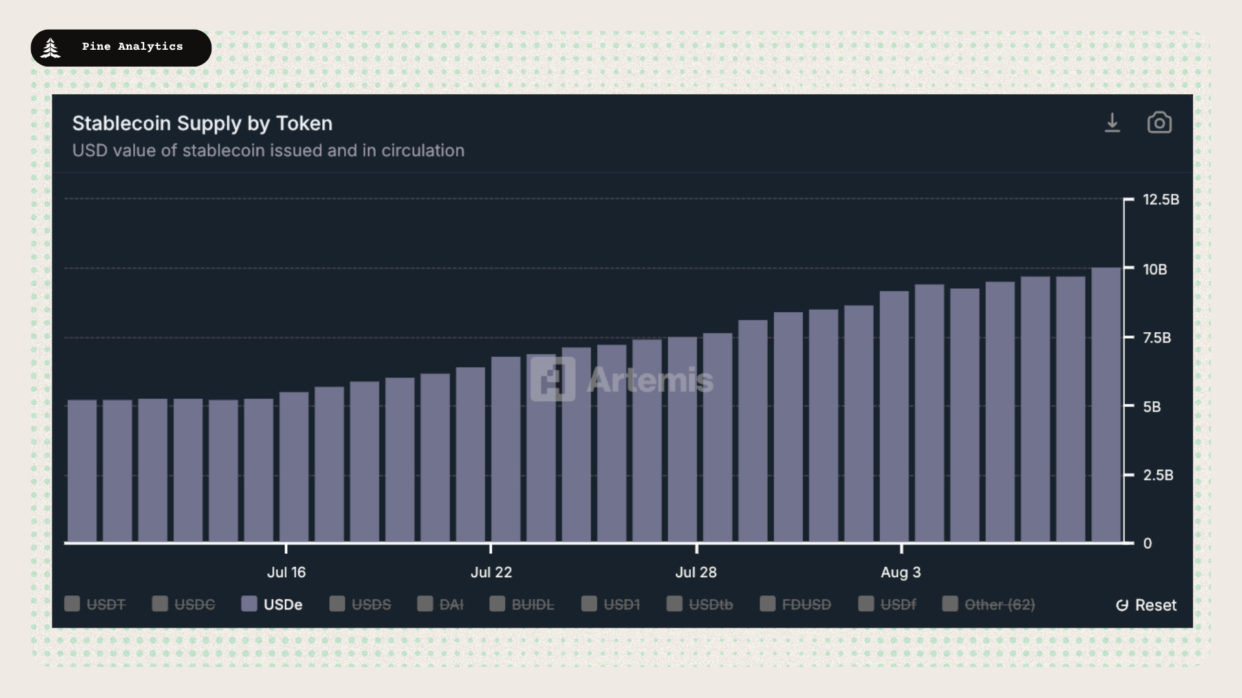Click the Reset legend button
This screenshot has width=1242, height=698.
1146,605
